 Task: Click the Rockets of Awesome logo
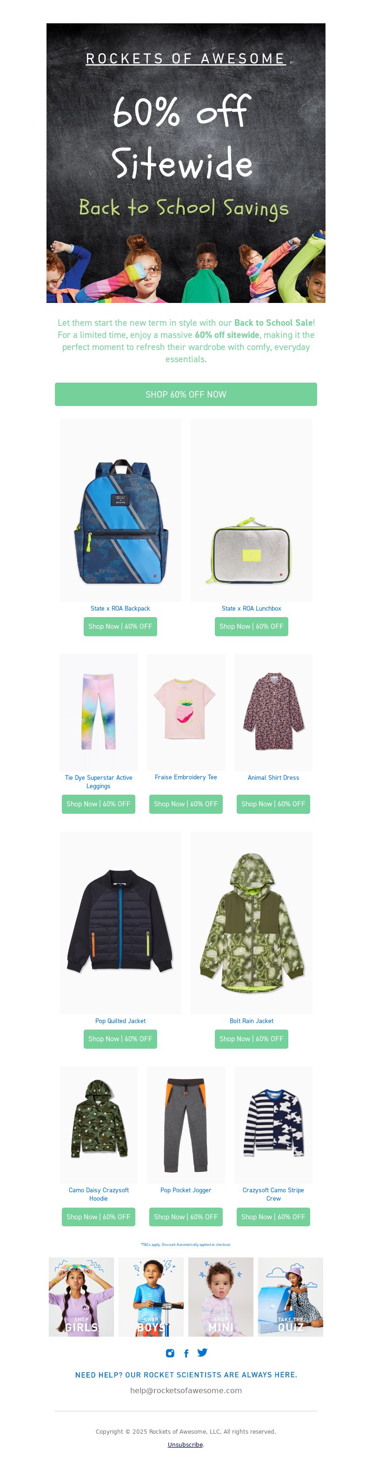point(186,59)
